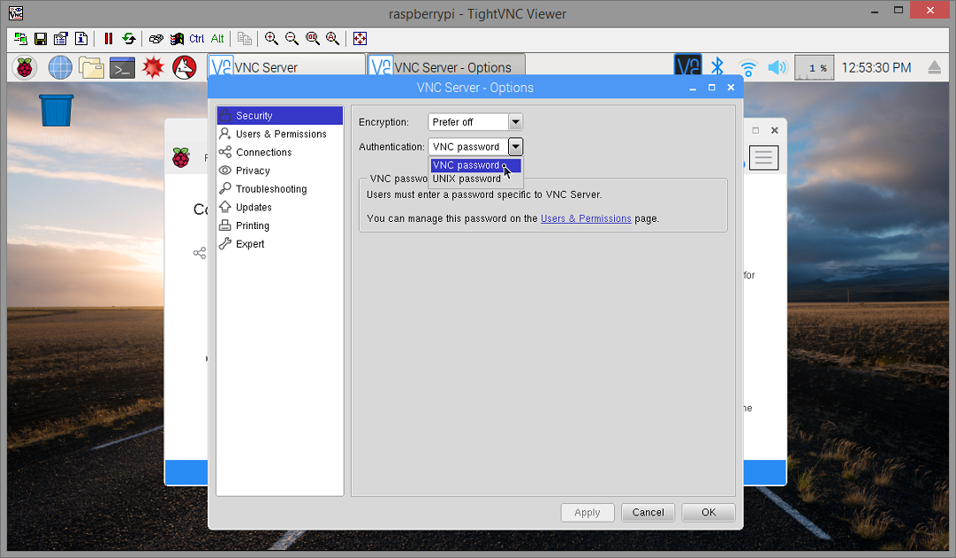
Task: Open the Troubleshooting sidebar page
Action: click(x=280, y=188)
